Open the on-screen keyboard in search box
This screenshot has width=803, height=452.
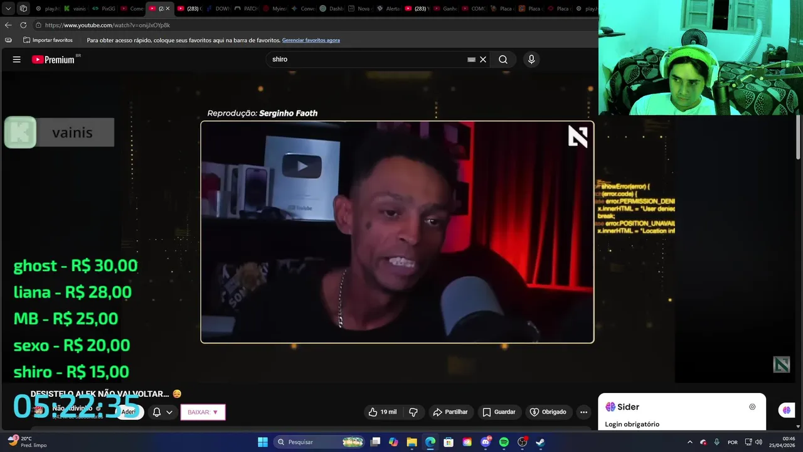[471, 60]
